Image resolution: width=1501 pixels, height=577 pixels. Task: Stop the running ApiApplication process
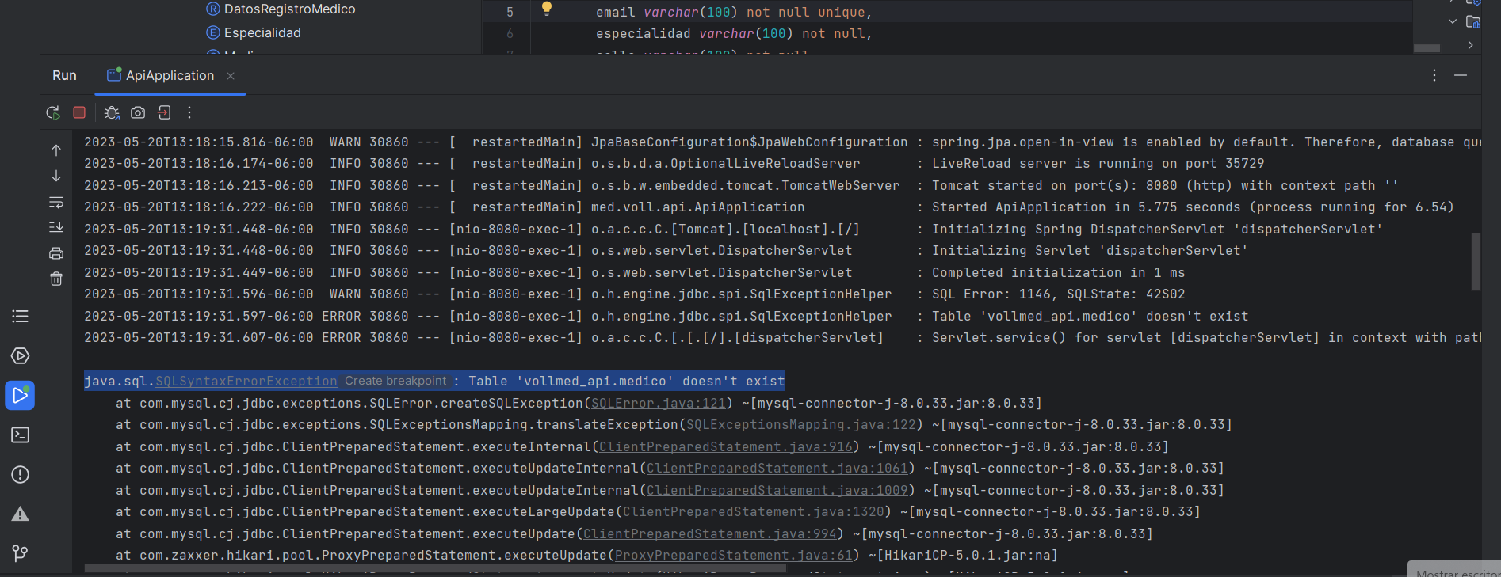[79, 112]
